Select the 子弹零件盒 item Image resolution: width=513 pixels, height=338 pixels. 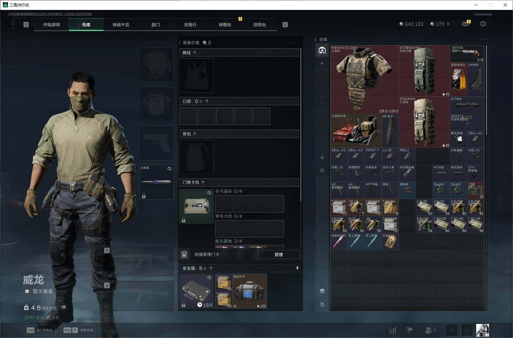(356, 131)
